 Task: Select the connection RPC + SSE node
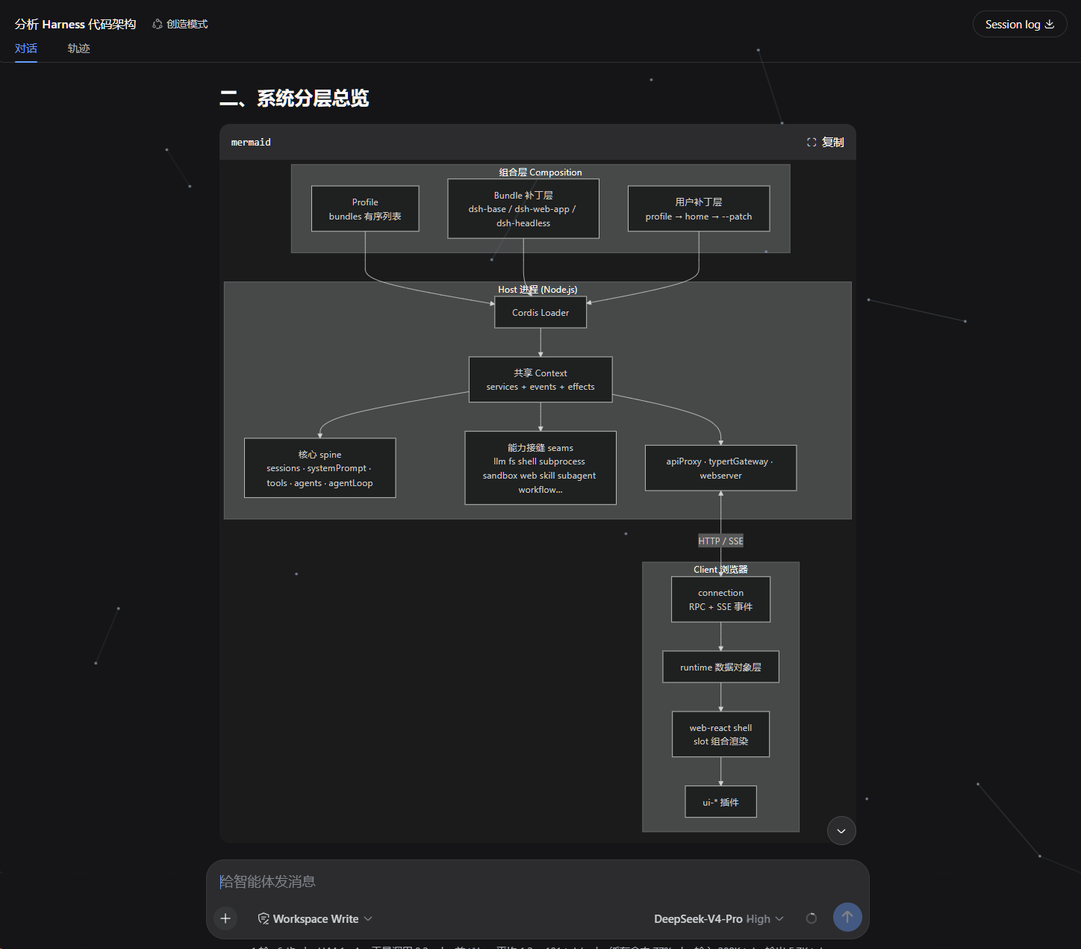[721, 600]
